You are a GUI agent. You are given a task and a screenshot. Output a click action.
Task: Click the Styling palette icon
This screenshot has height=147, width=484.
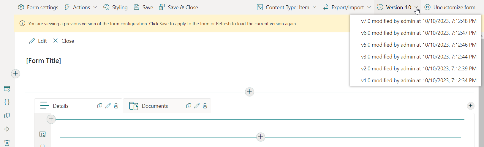[106, 7]
